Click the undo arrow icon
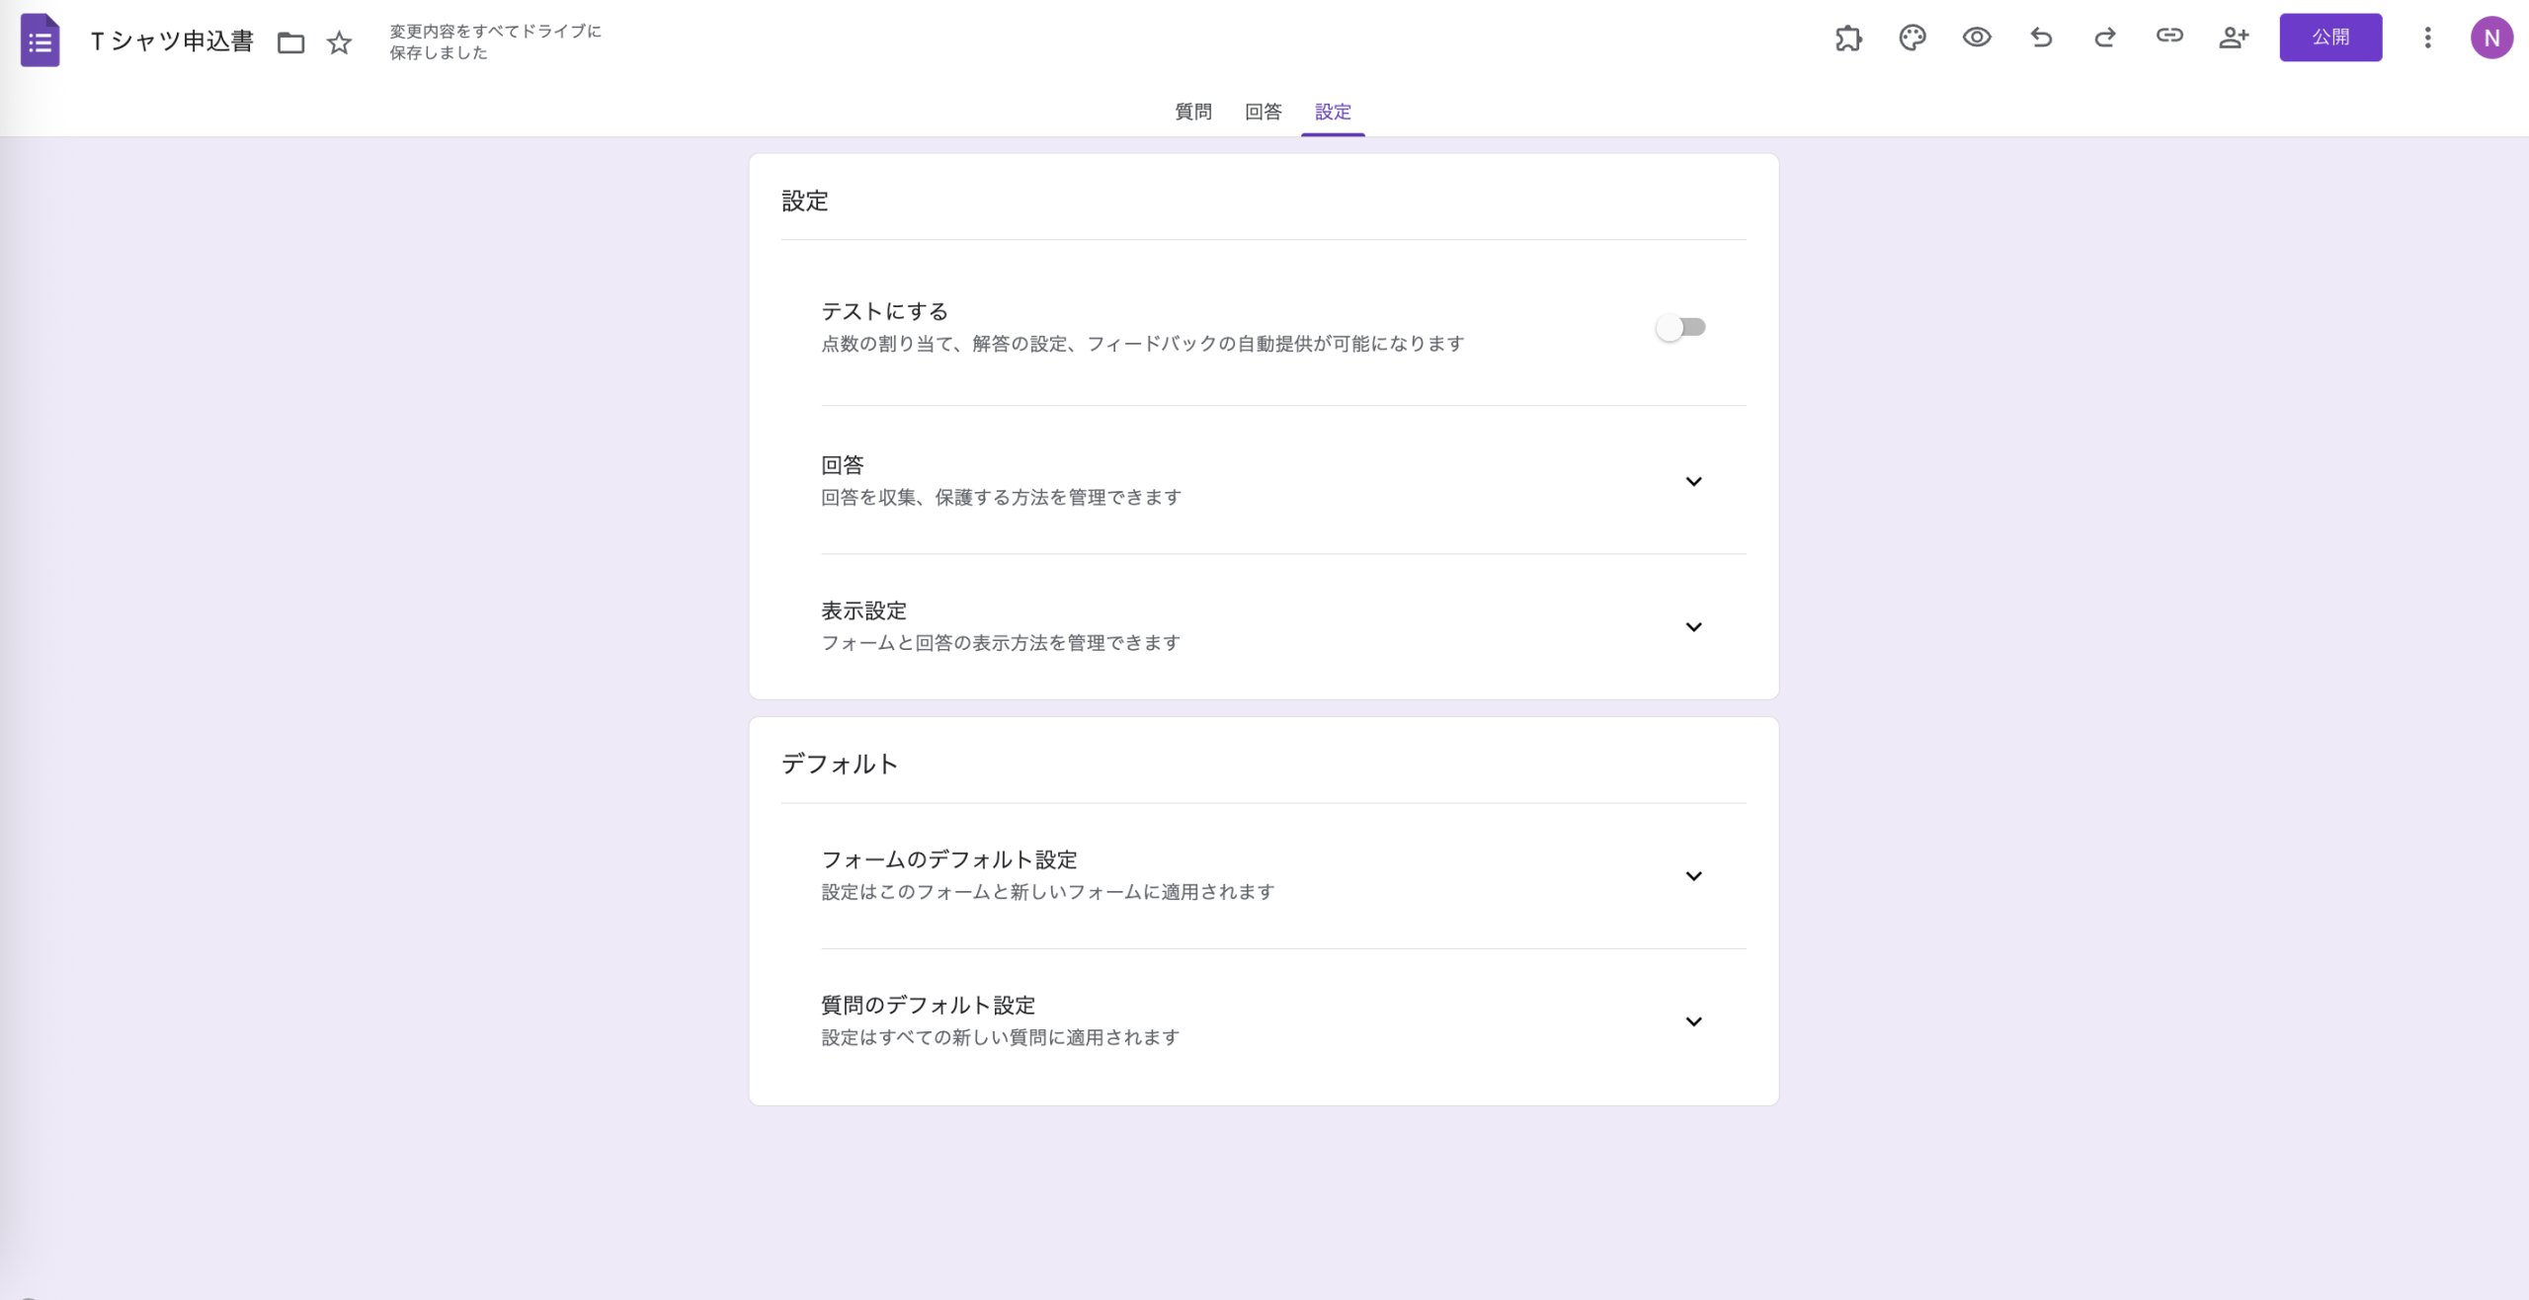2529x1300 pixels. point(2041,38)
